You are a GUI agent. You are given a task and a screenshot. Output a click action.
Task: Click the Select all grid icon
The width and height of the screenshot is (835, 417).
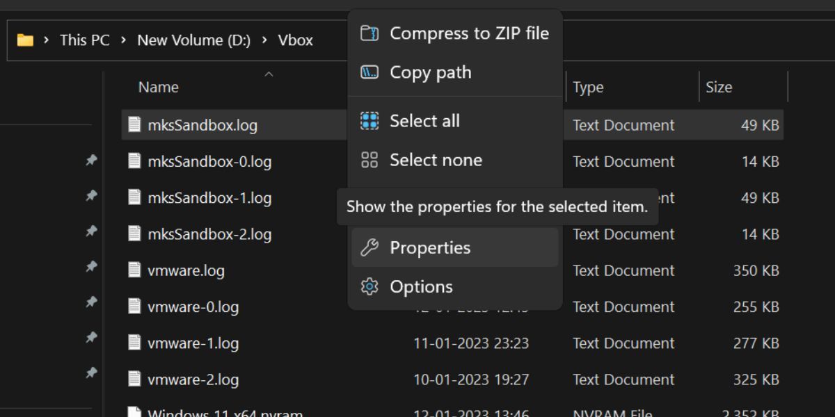click(369, 121)
